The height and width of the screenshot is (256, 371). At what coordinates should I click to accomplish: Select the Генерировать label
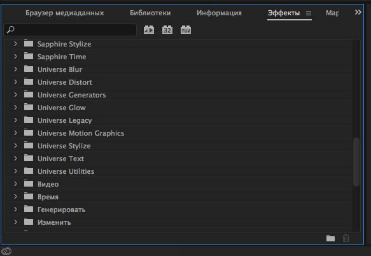pyautogui.click(x=62, y=210)
